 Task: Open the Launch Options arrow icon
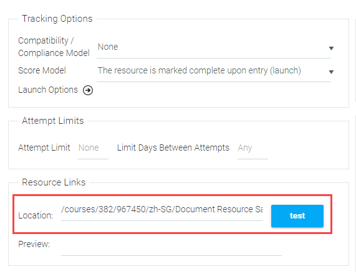coord(88,90)
